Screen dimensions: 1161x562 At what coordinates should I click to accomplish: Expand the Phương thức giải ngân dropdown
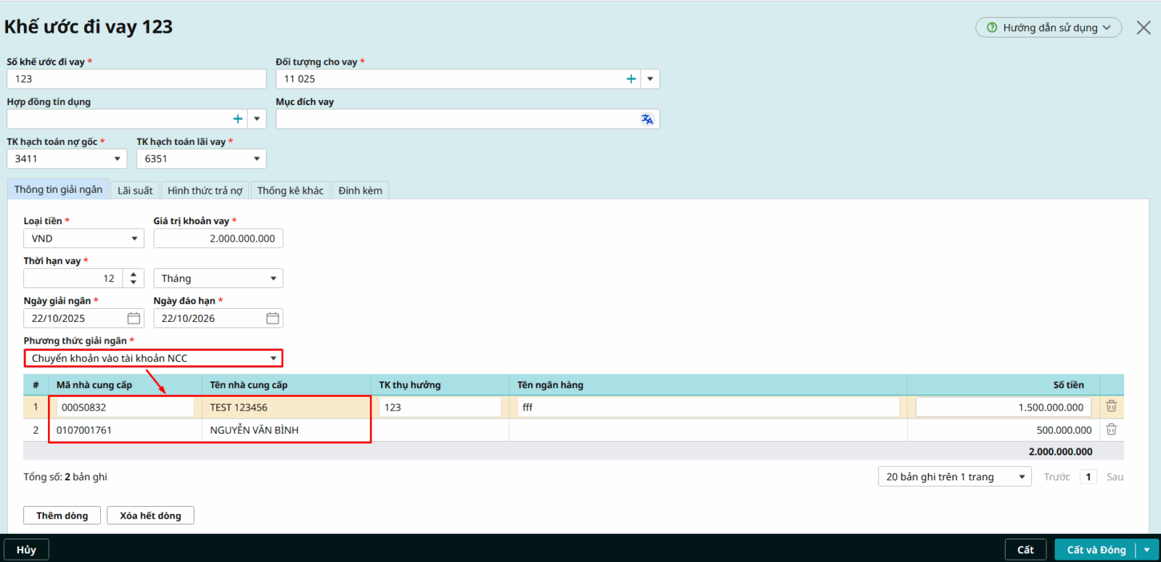(273, 358)
